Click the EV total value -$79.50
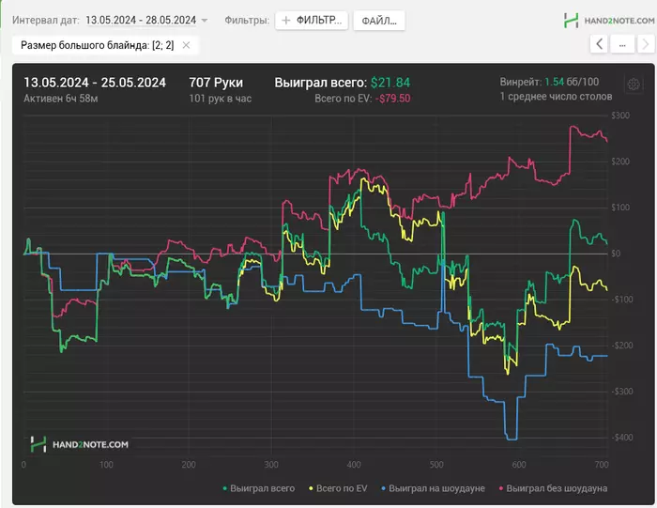 392,99
